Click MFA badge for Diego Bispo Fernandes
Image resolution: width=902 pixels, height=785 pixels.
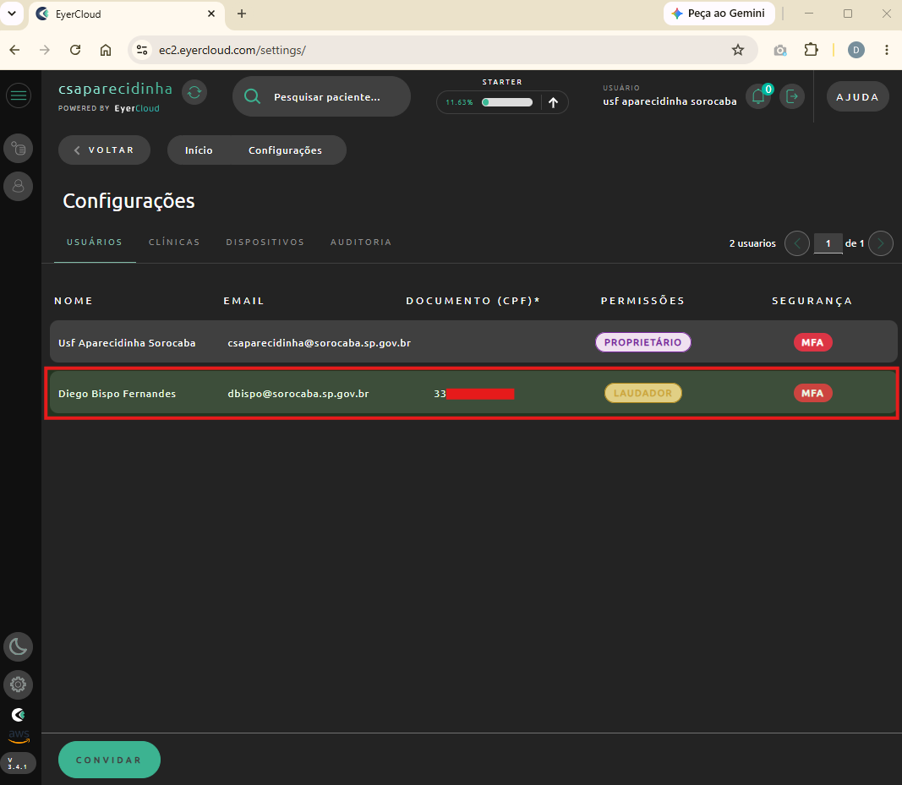click(x=813, y=393)
